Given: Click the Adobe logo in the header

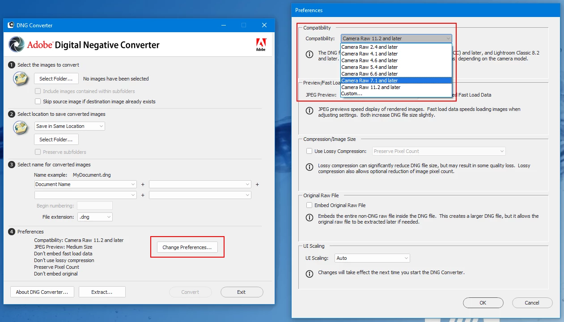Looking at the screenshot, I should 261,44.
